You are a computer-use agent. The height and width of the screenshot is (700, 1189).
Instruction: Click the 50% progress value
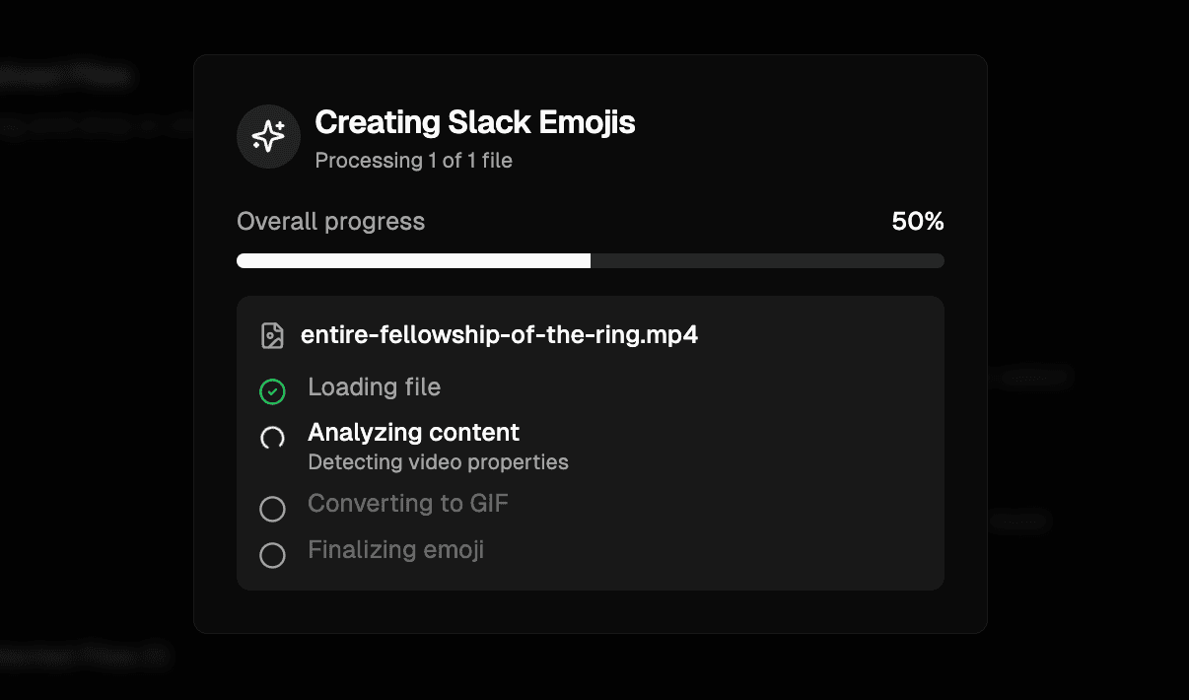point(917,222)
